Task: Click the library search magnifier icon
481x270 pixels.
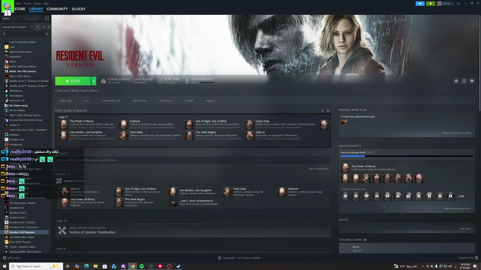Action: 4,34
